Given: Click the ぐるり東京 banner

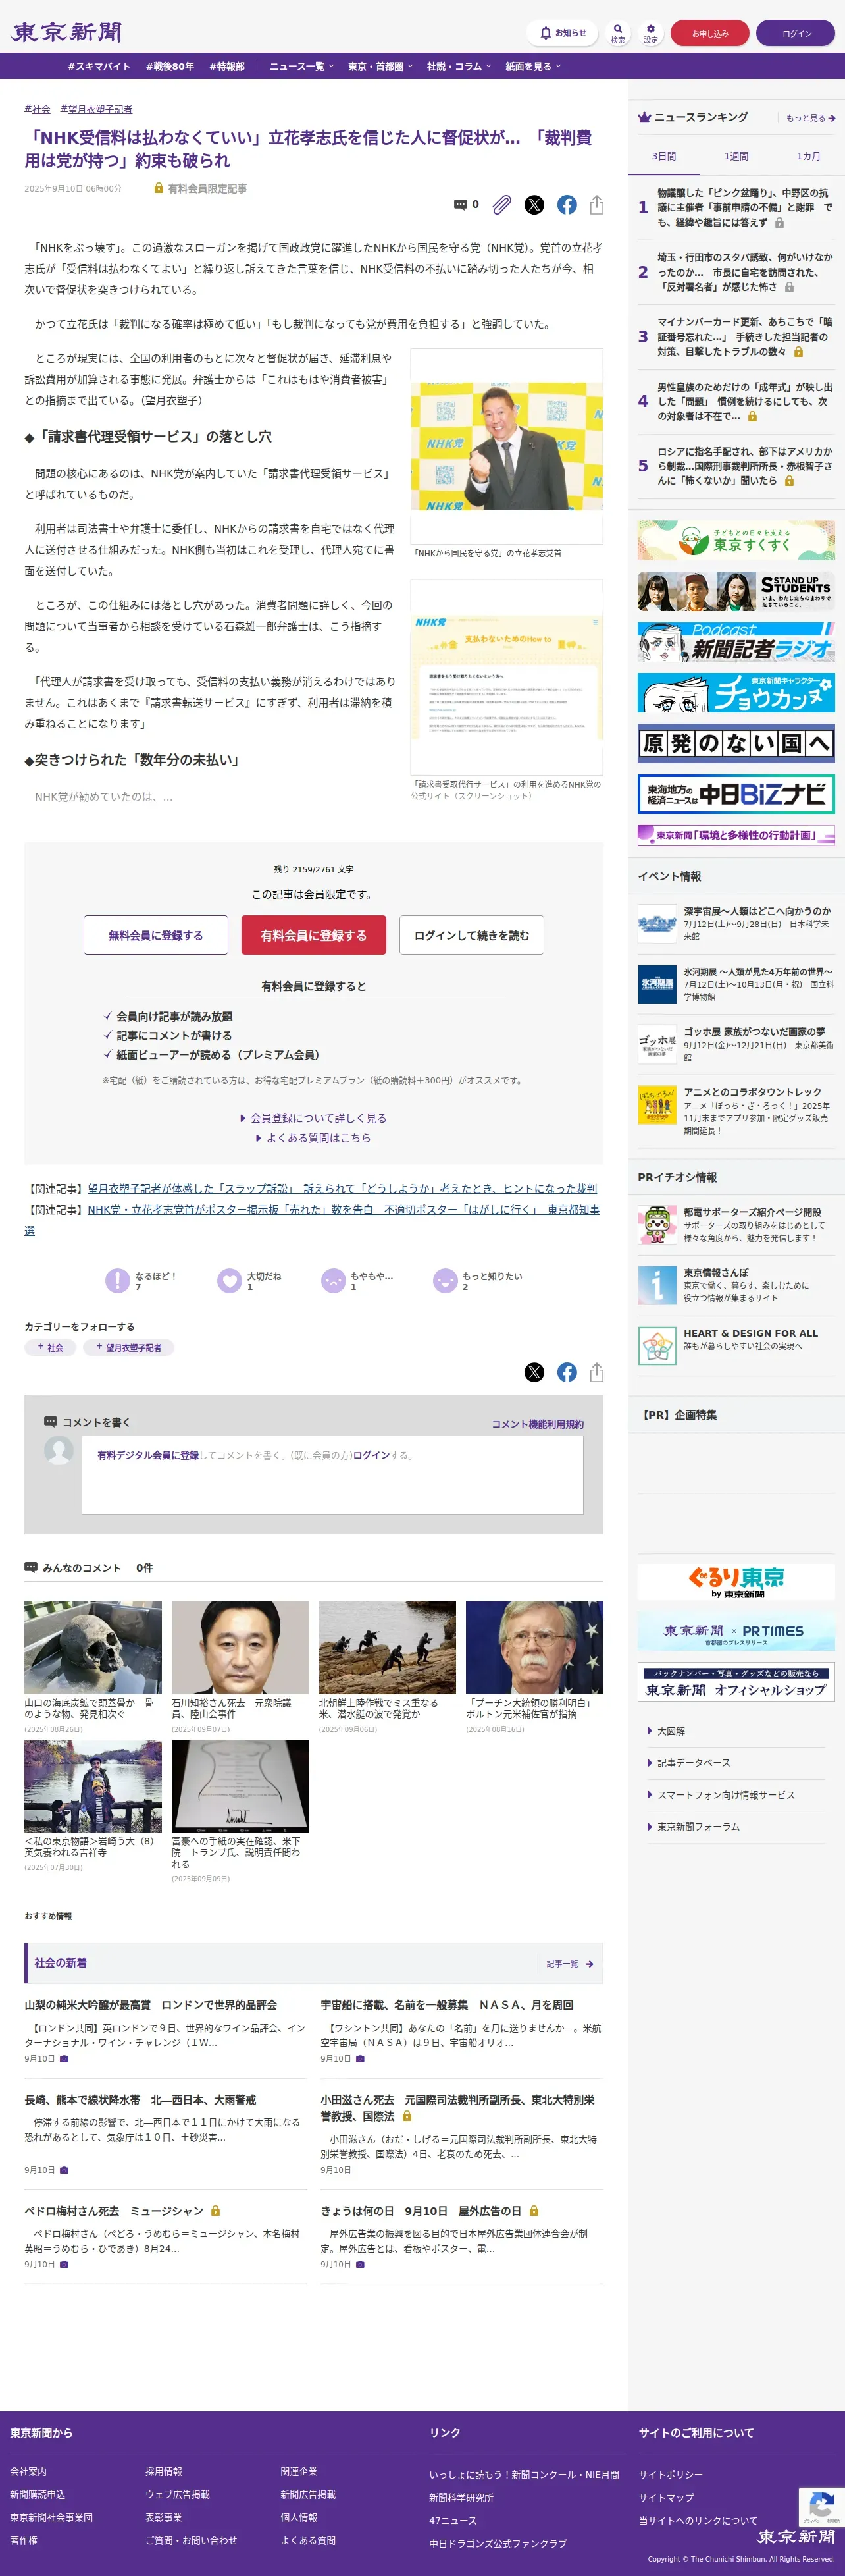Looking at the screenshot, I should (x=736, y=1581).
